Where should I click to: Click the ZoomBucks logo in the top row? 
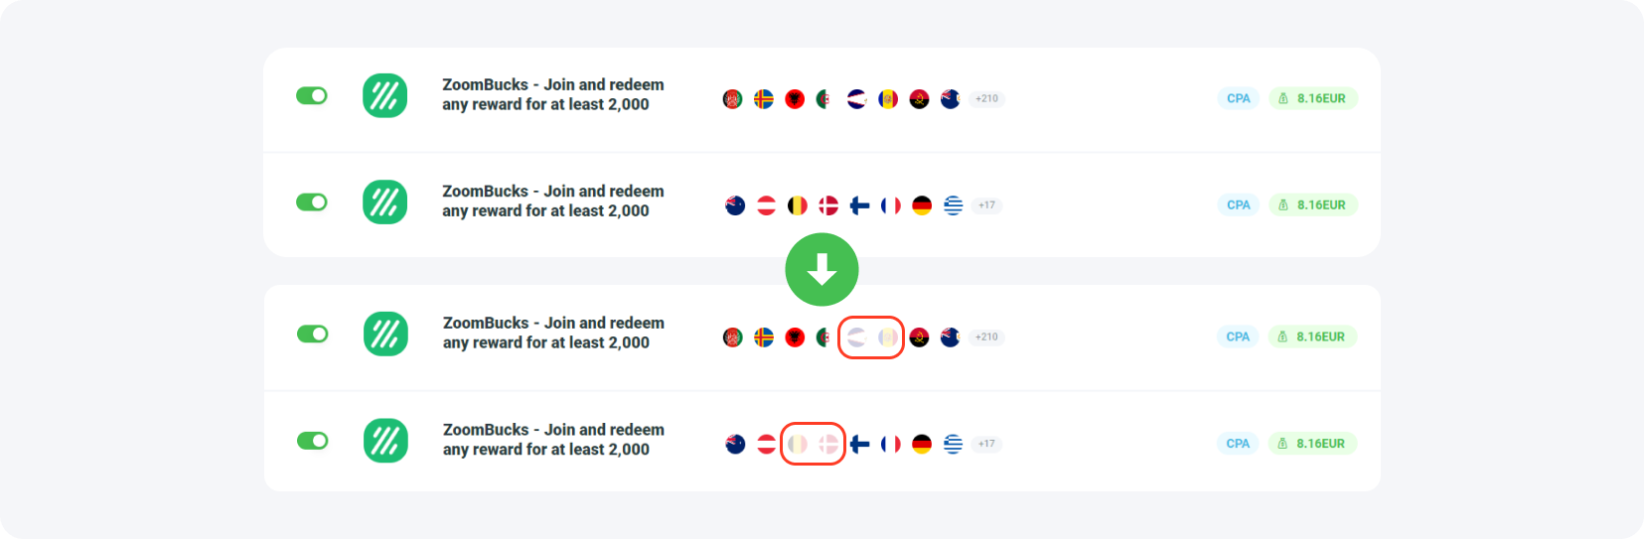point(384,96)
